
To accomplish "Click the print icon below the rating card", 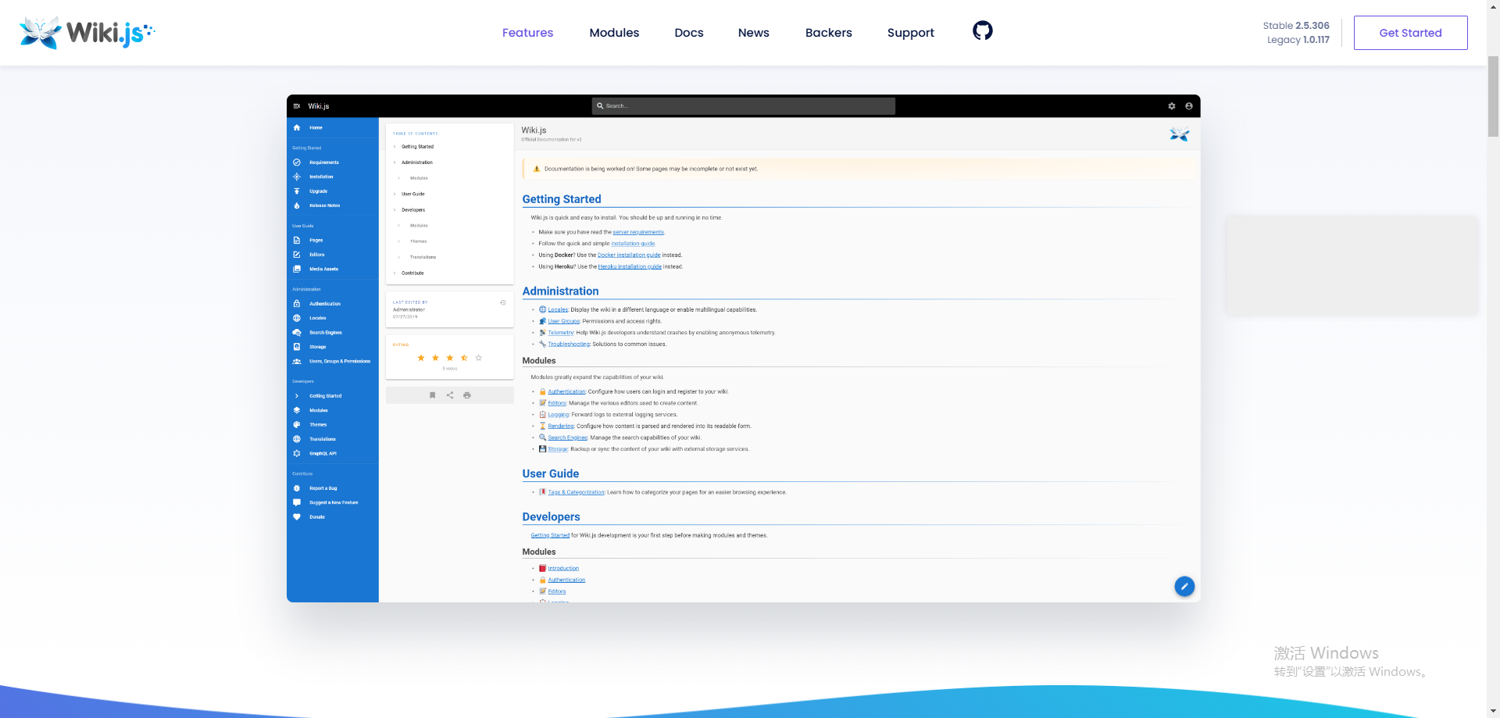I will (467, 395).
